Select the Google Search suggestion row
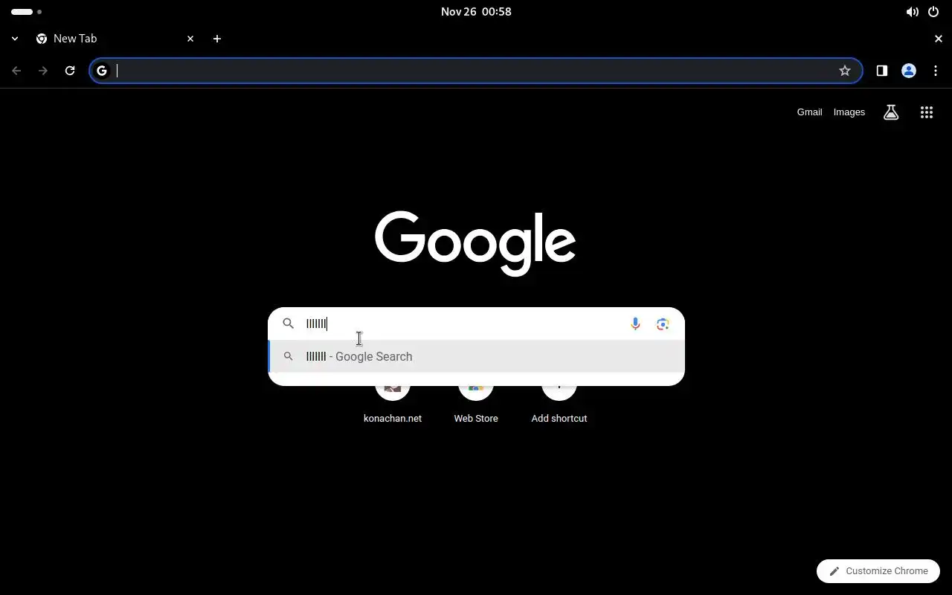Viewport: 952px width, 595px height. tap(476, 356)
